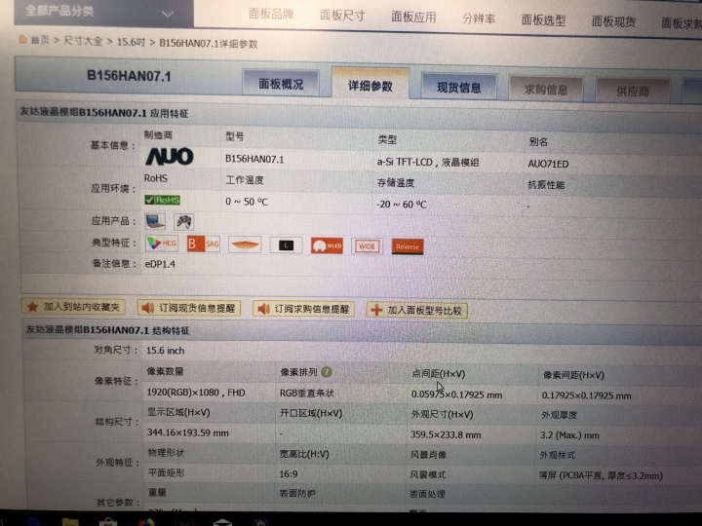Screen dimensions: 702x526
Task: Click the yellow folder icon in taskbar
Action: point(70,521)
